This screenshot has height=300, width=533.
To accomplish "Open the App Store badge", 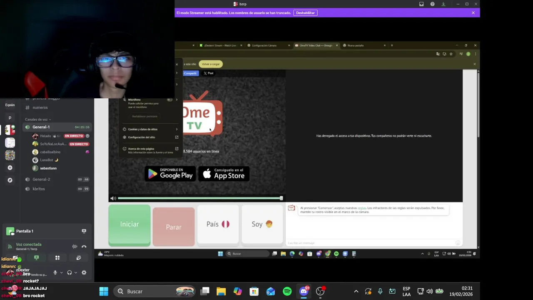I will coord(224,174).
